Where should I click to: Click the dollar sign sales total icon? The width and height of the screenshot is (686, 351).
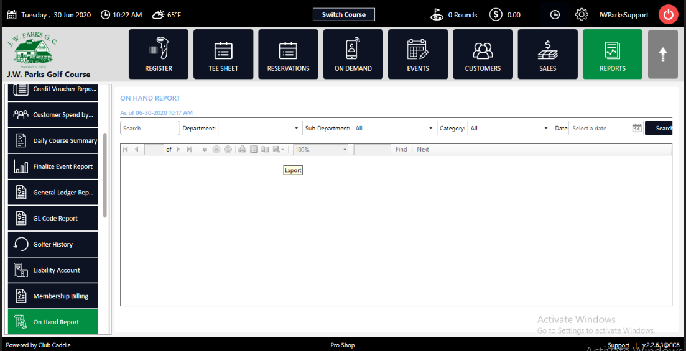click(496, 14)
